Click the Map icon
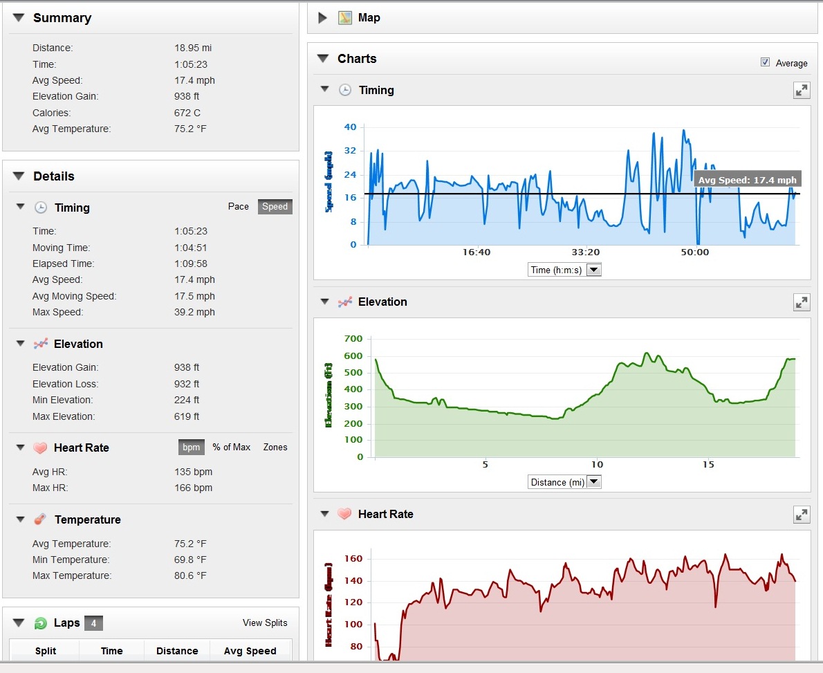 345,18
